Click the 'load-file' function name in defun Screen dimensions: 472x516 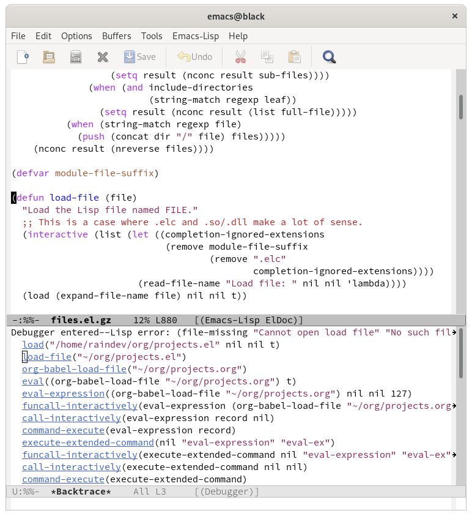coord(74,198)
